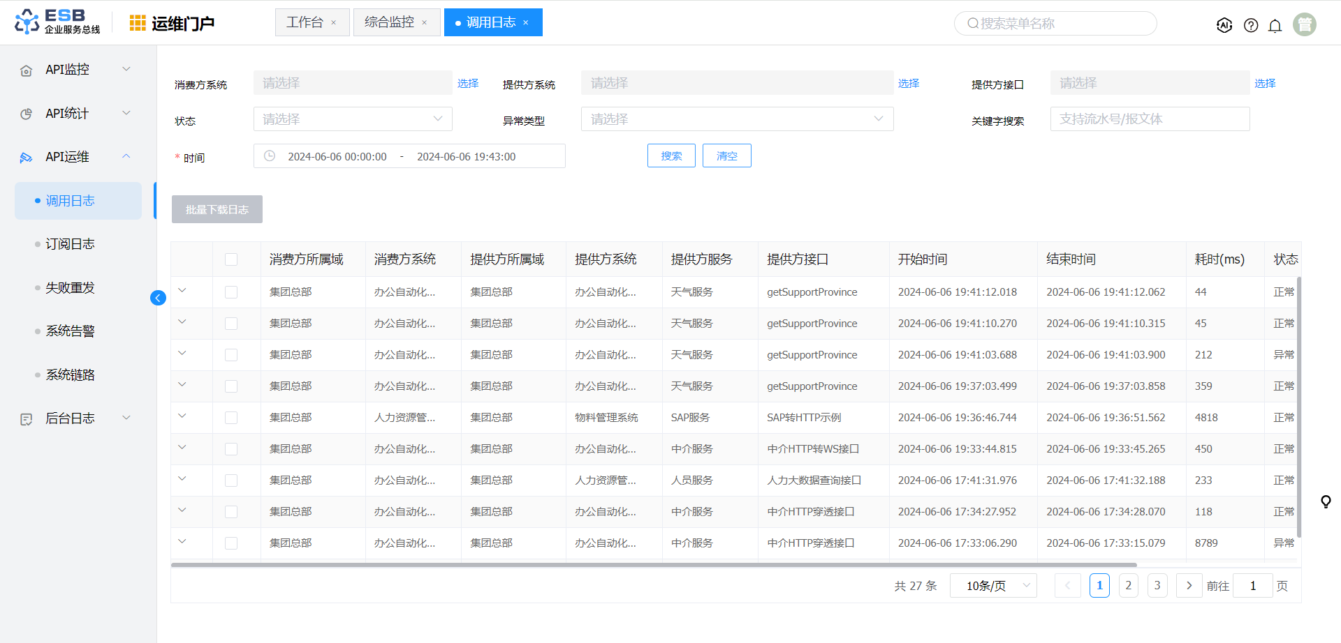
Task: Check the first getSupportProvince row checkbox
Action: pyautogui.click(x=231, y=292)
